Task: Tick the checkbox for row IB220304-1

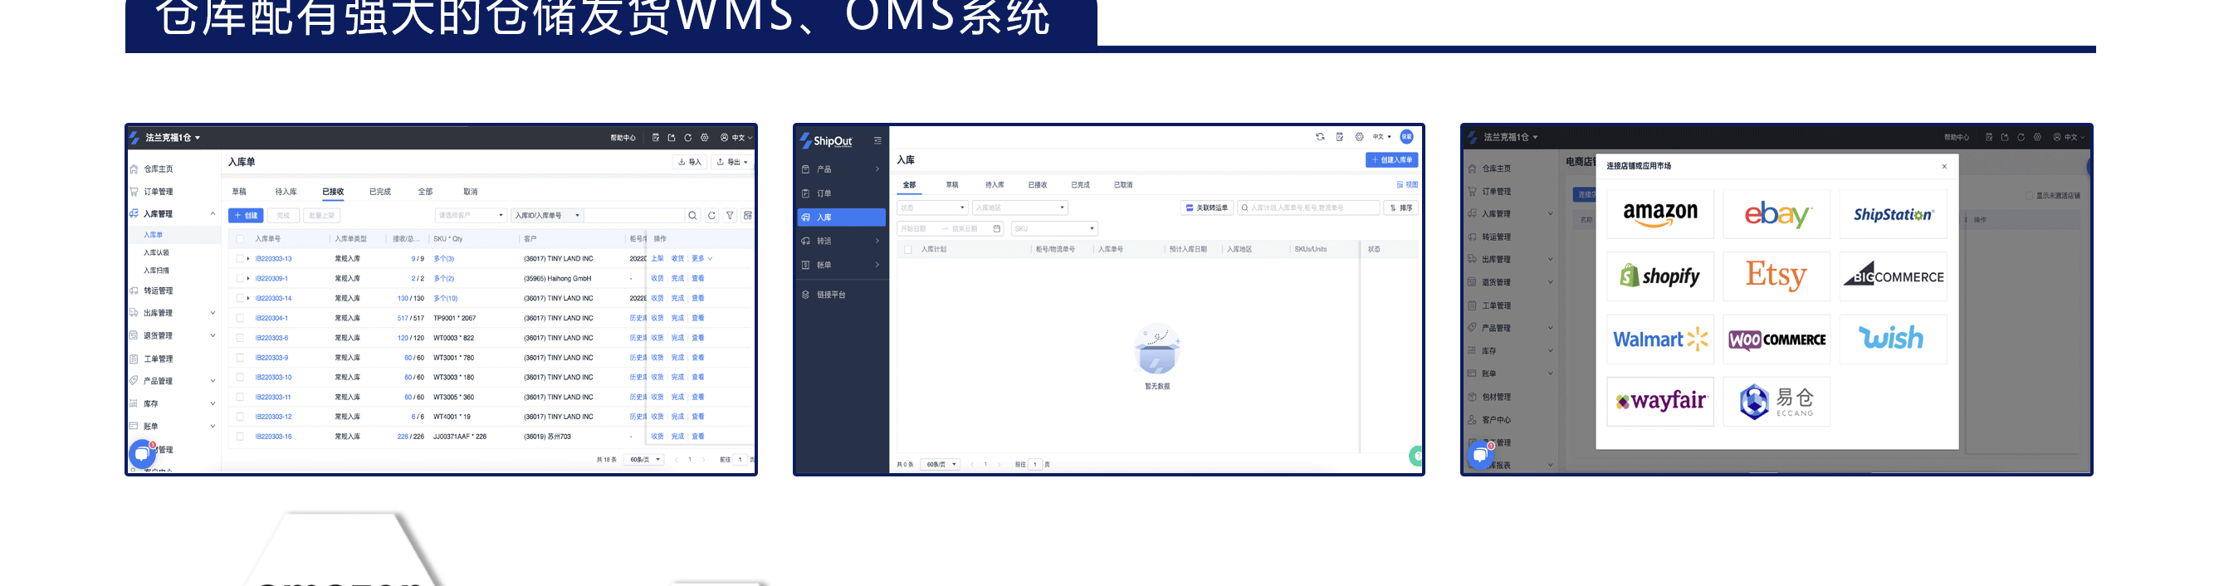Action: point(240,318)
